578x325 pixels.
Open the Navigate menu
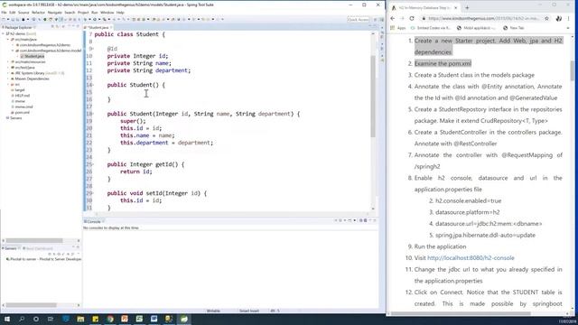[x=54, y=13]
